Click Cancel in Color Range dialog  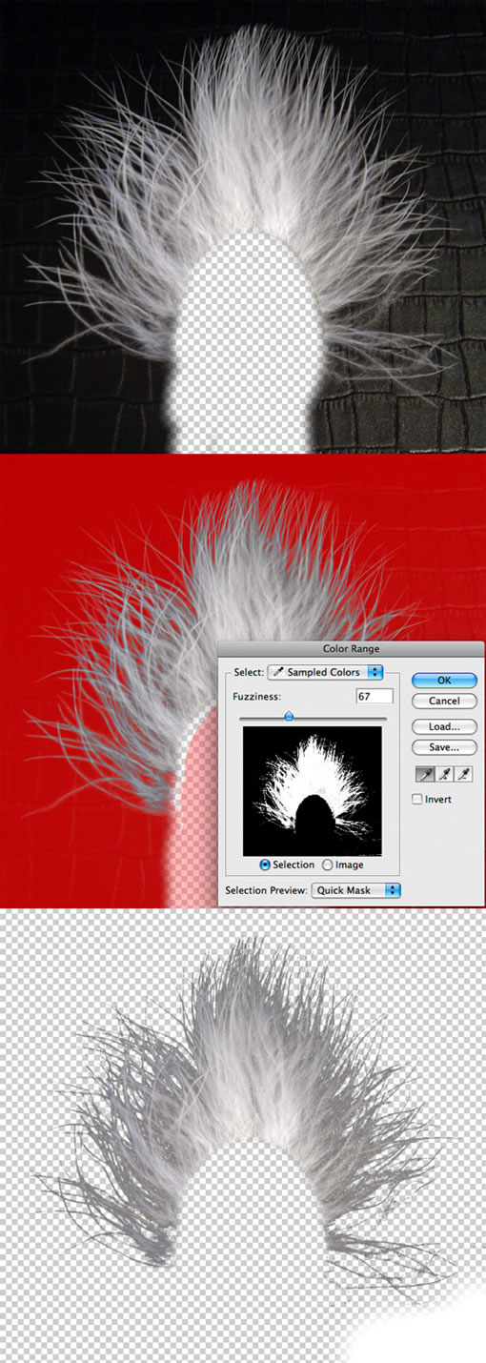click(x=444, y=701)
